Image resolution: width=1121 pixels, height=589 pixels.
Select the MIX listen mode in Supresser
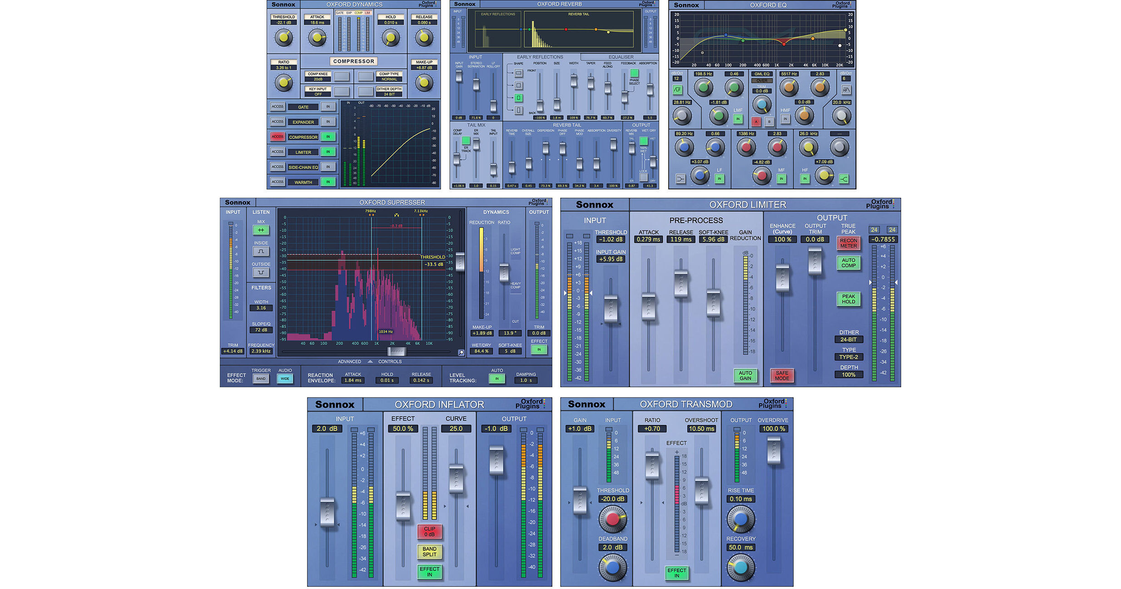pyautogui.click(x=261, y=230)
